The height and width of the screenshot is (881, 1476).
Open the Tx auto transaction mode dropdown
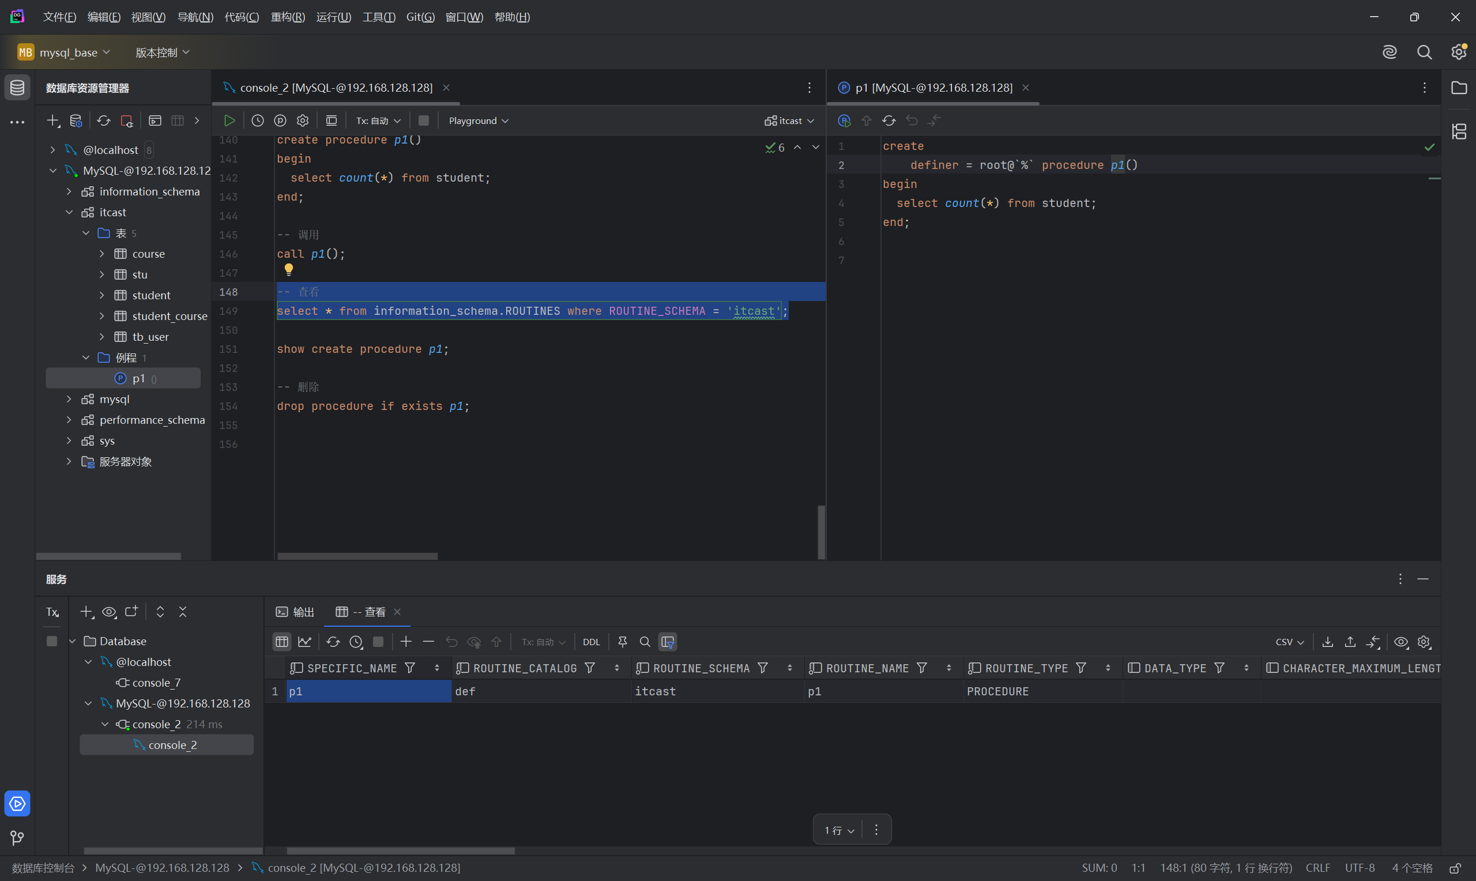coord(378,121)
